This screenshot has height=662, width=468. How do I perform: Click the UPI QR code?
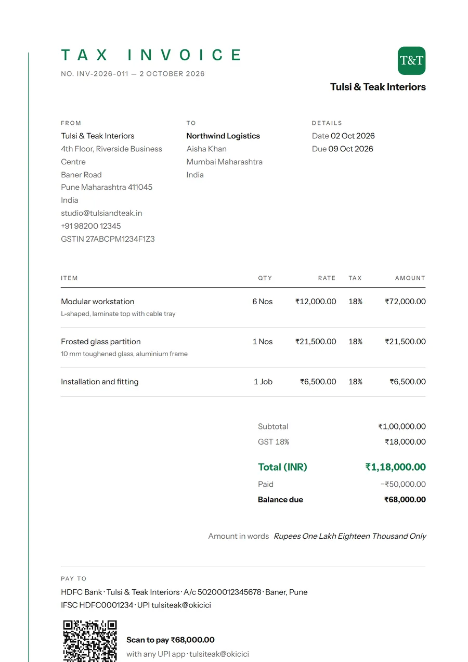click(x=90, y=641)
